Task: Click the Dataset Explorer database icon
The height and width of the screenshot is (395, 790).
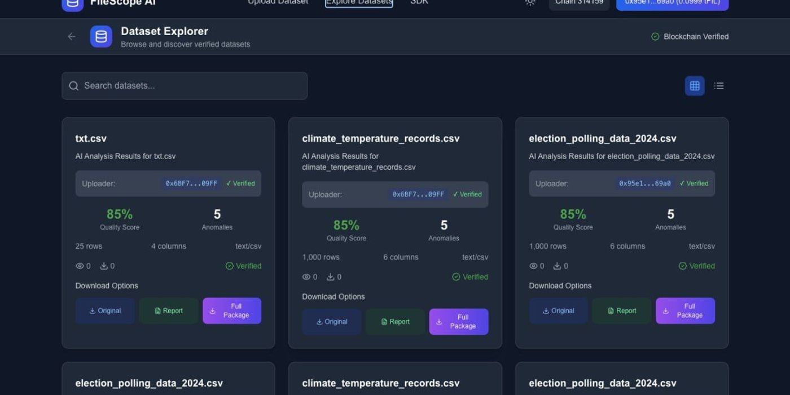Action: pos(101,37)
